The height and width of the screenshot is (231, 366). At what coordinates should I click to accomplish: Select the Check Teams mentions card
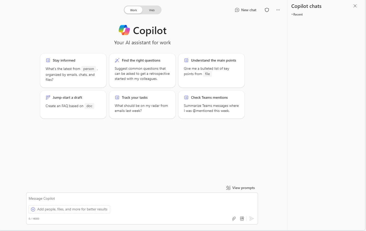tap(211, 105)
